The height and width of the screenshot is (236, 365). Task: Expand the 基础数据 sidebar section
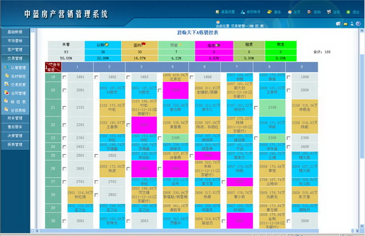(15, 32)
